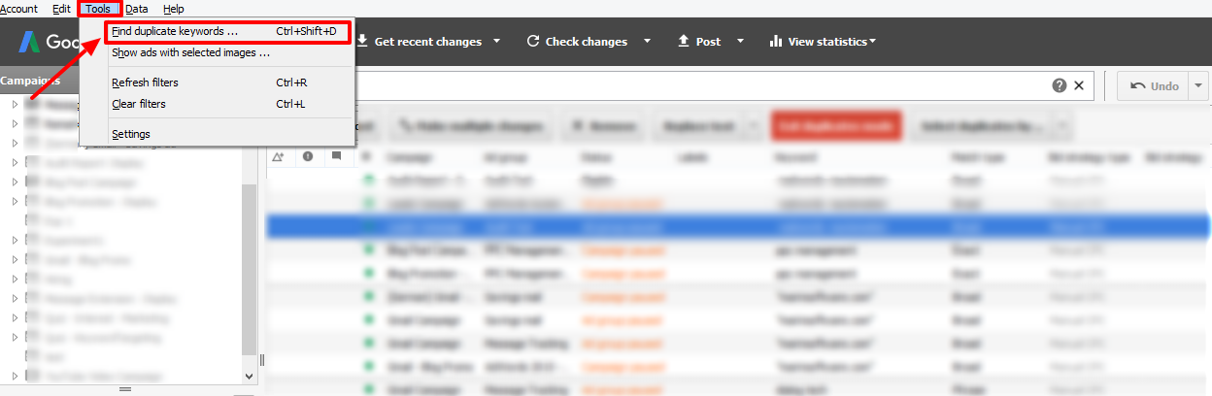Click the Google Ads logo icon
1212x396 pixels.
point(31,42)
